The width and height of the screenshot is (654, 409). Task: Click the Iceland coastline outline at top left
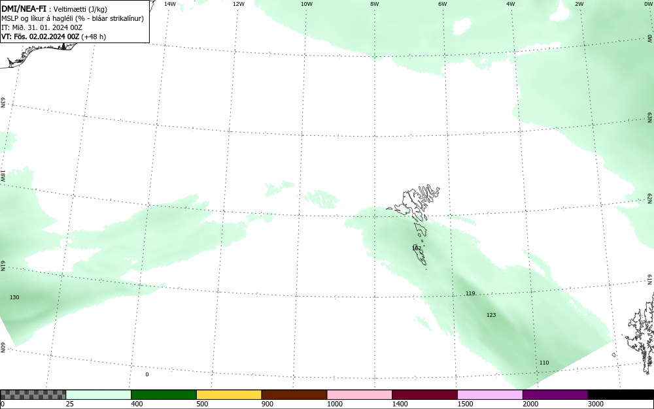tap(37, 54)
